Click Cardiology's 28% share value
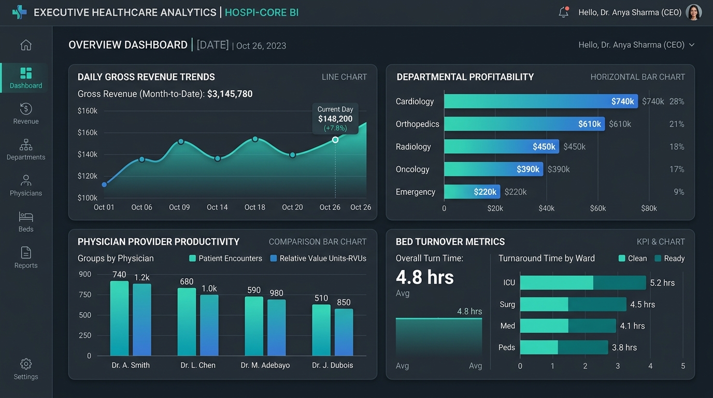This screenshot has height=398, width=713. point(677,102)
